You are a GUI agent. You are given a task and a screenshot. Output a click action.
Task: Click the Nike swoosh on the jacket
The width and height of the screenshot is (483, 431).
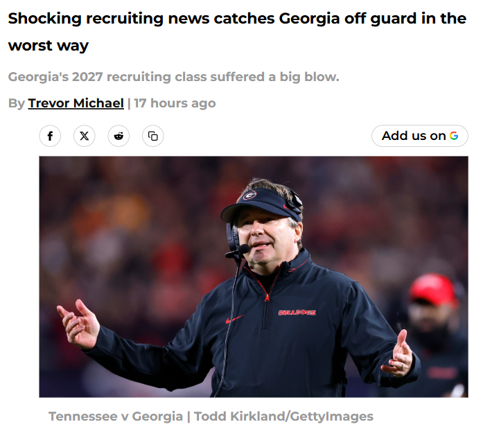tap(234, 319)
